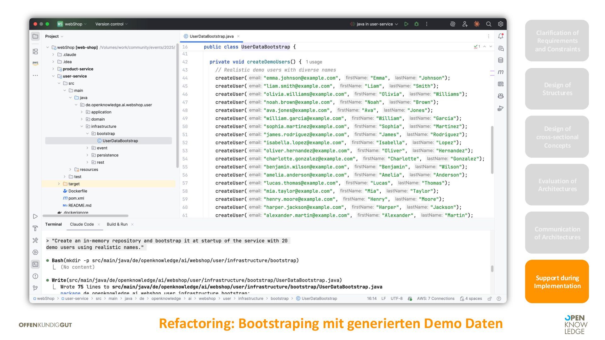Screen dimensions: 605x340
Task: Toggle the Terminal tool window button
Action: click(35, 264)
